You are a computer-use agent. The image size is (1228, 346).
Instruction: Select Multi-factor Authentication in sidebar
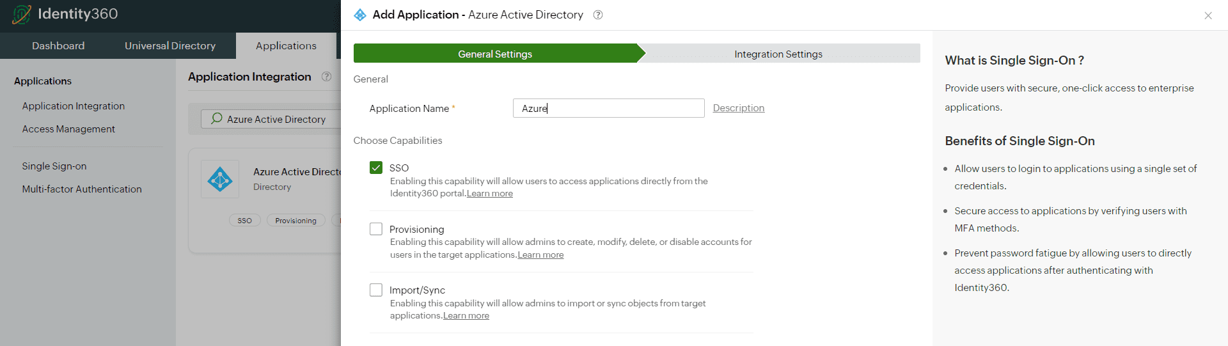pos(82,189)
